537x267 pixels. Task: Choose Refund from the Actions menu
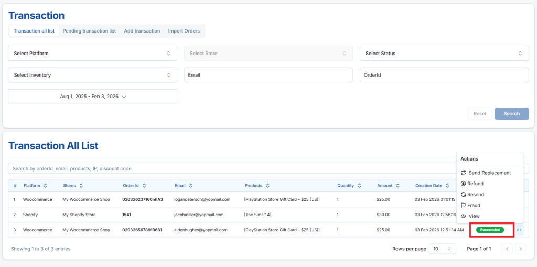click(x=476, y=184)
